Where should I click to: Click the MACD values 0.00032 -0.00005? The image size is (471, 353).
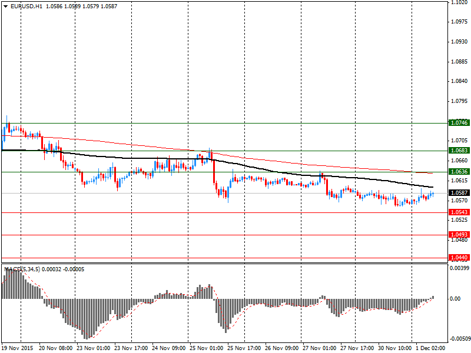click(x=63, y=269)
